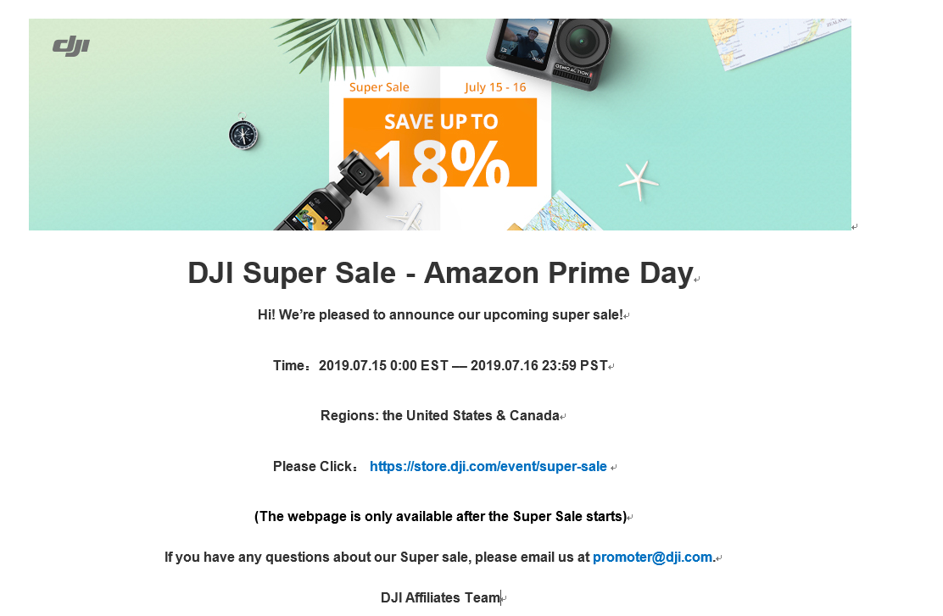This screenshot has width=943, height=616.
Task: Click the "Hi! We're pleased to announce" line
Action: [x=440, y=315]
